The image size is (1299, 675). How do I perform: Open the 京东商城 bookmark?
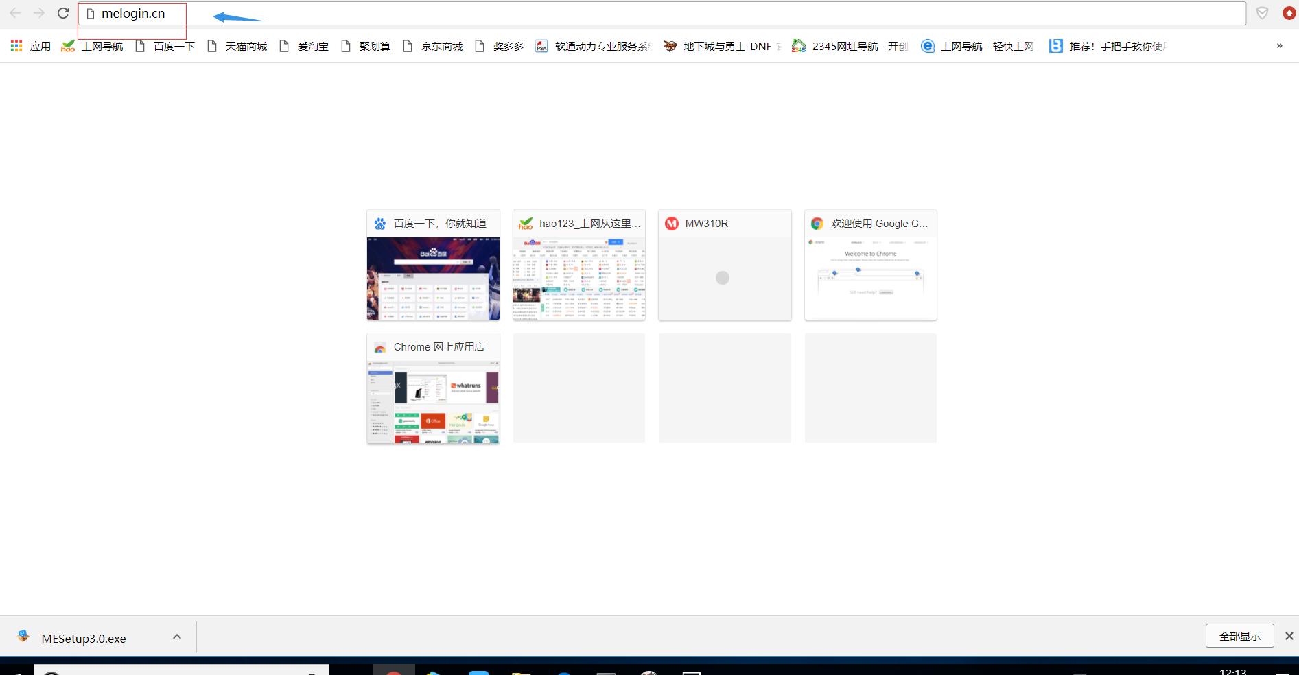[432, 46]
